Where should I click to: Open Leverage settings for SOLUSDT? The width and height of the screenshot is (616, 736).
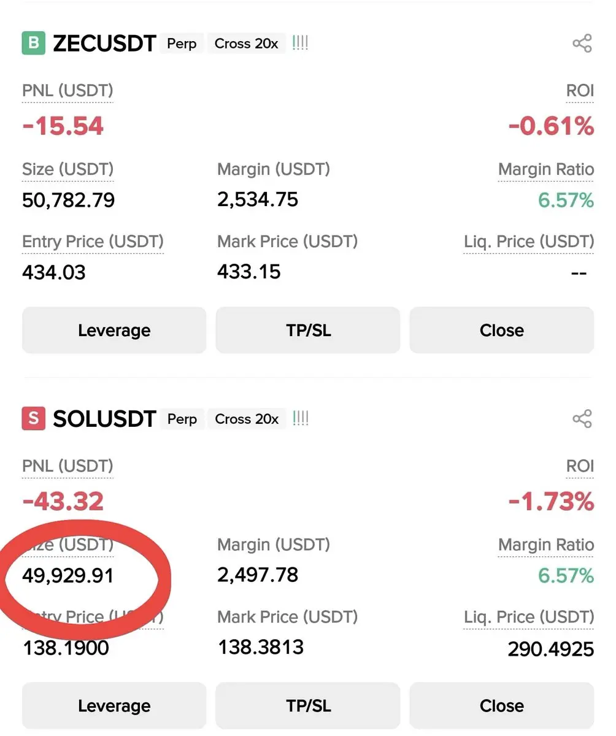tap(114, 706)
